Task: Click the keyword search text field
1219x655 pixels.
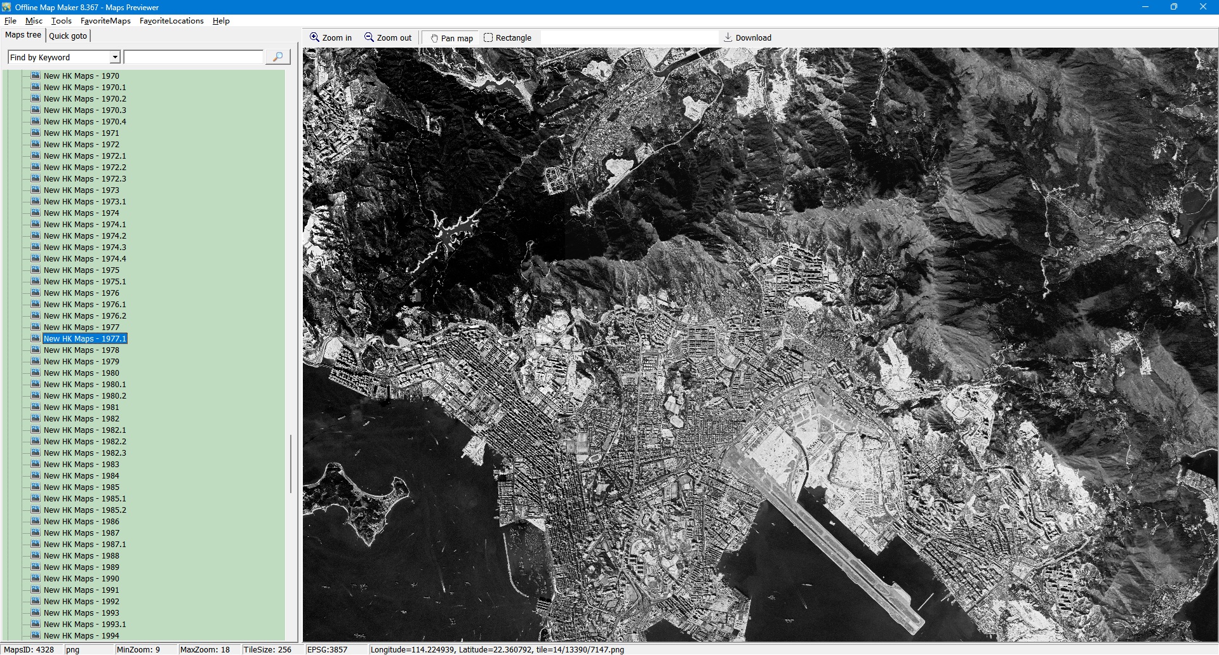Action: pos(194,57)
